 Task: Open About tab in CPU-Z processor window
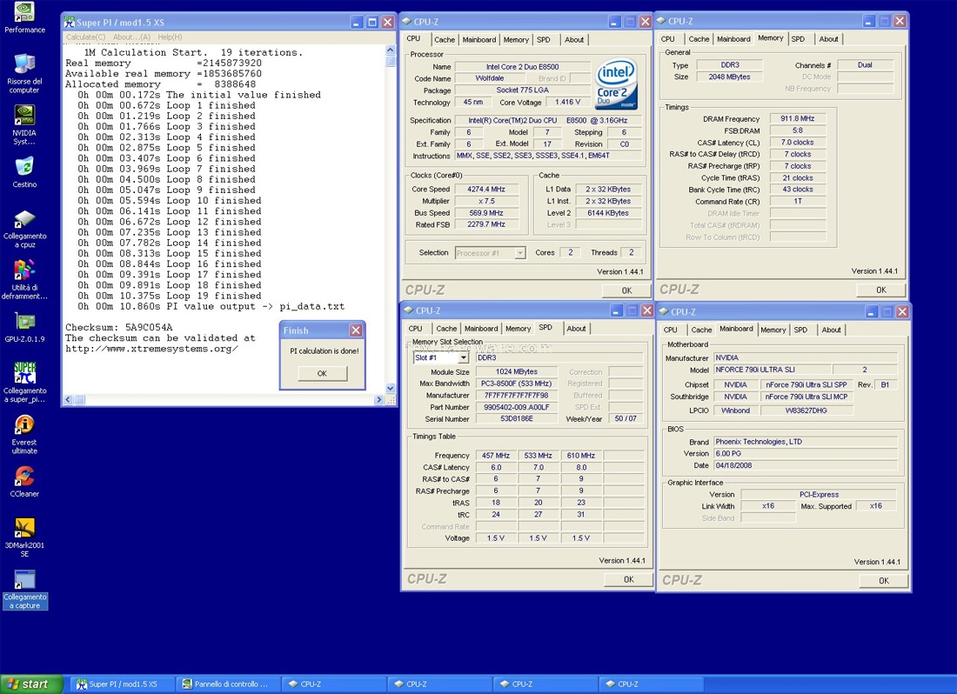(573, 40)
